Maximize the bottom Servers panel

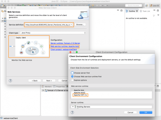click(158, 86)
